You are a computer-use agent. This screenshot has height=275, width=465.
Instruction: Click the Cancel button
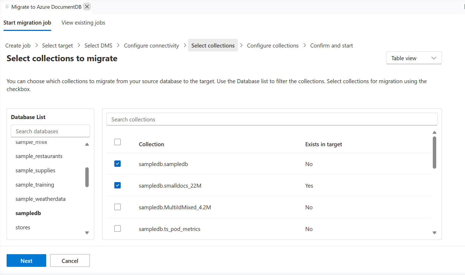[x=70, y=260]
